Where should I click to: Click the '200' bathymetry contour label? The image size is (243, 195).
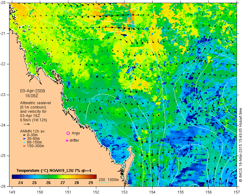[102, 179]
